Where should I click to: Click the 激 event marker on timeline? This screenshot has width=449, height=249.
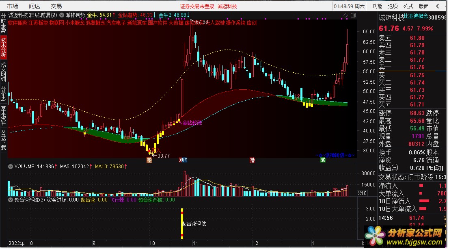[x=149, y=160]
